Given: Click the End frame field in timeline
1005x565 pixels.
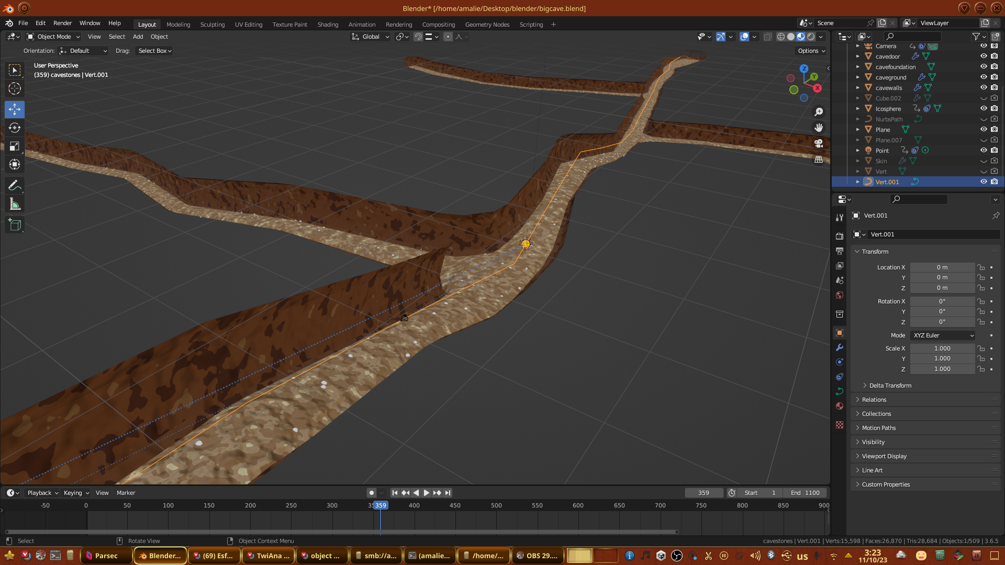Looking at the screenshot, I should [805, 493].
